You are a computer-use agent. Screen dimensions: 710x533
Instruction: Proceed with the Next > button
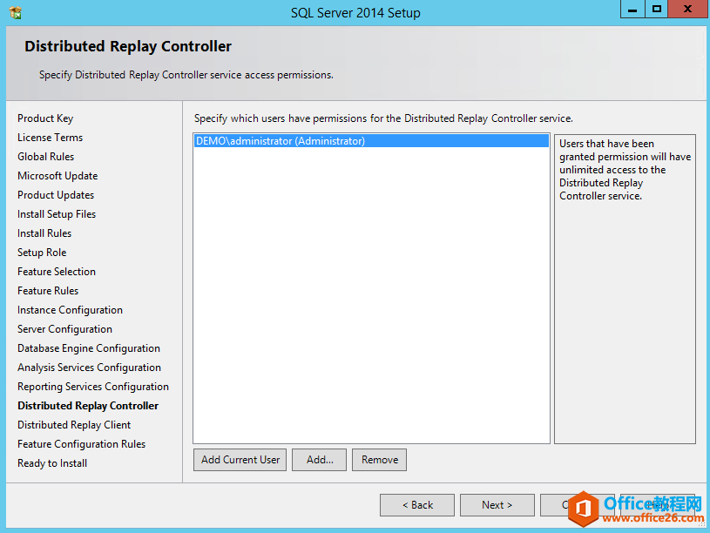497,505
